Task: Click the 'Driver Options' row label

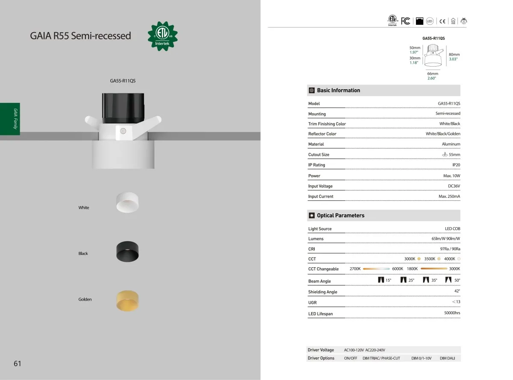Action: pos(321,358)
